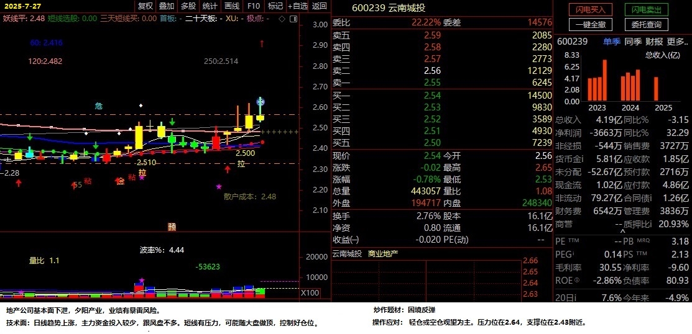Click the 60: 2.416 moving average label
Image resolution: width=692 pixels, height=334 pixels.
pyautogui.click(x=47, y=43)
